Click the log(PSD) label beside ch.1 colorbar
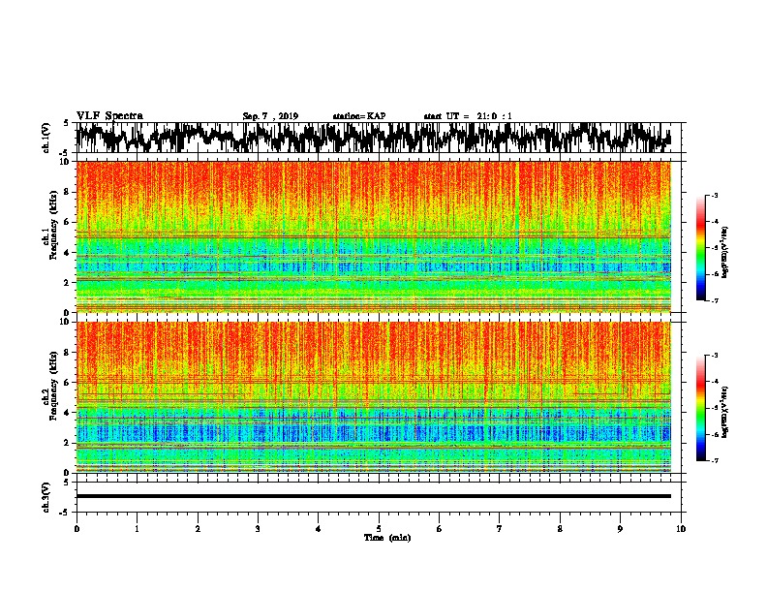 725,253
